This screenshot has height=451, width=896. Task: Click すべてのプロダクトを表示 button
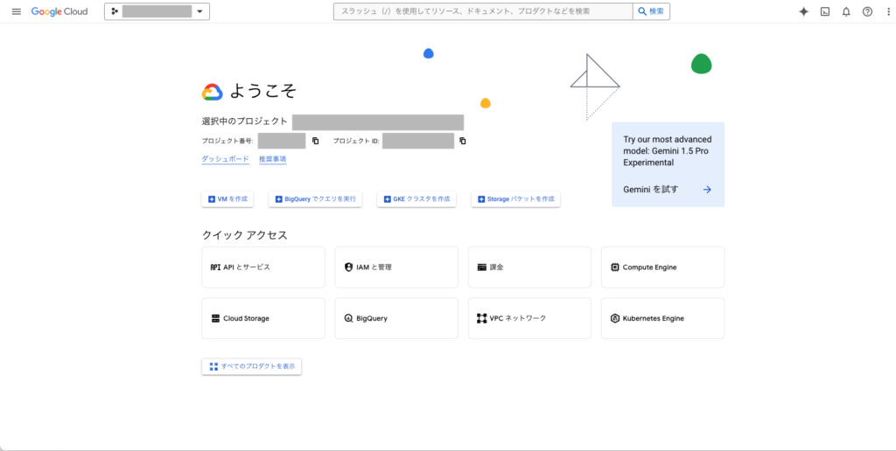pos(251,366)
